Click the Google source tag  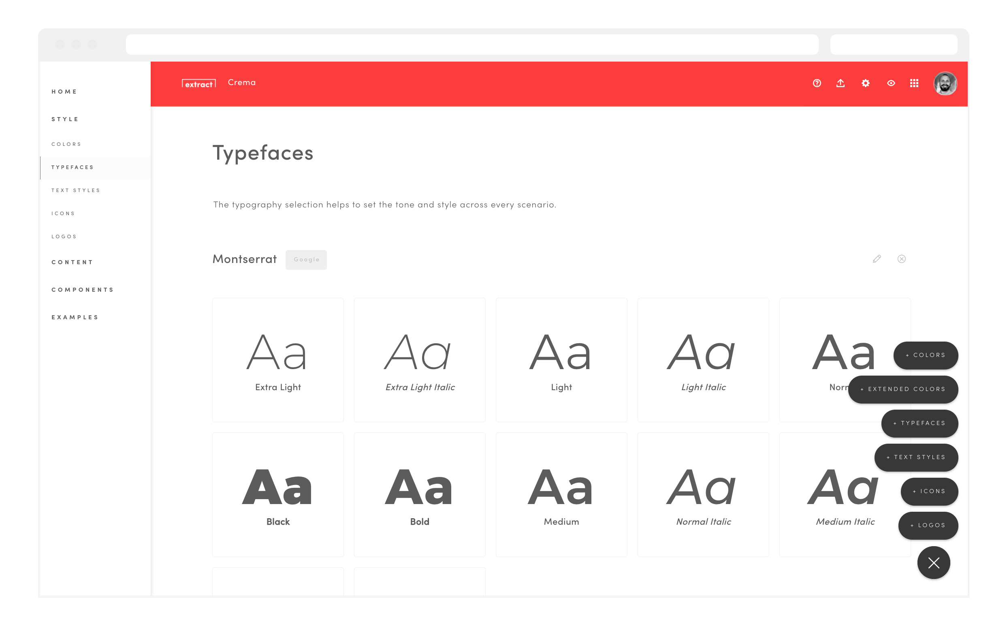306,260
